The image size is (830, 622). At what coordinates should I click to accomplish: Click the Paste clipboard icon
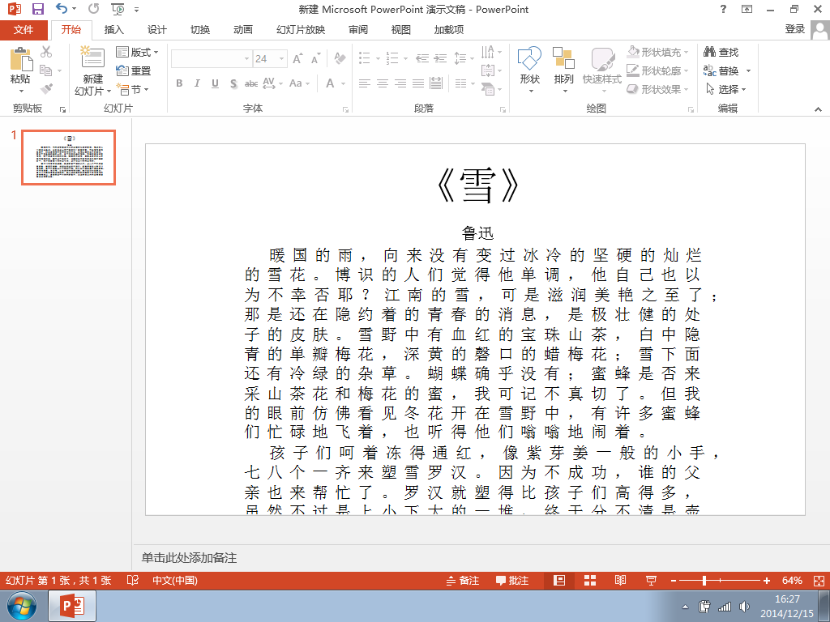point(20,59)
